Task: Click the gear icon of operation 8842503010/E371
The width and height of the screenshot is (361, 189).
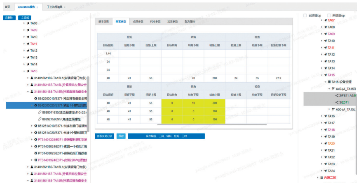Action: click(x=35, y=99)
